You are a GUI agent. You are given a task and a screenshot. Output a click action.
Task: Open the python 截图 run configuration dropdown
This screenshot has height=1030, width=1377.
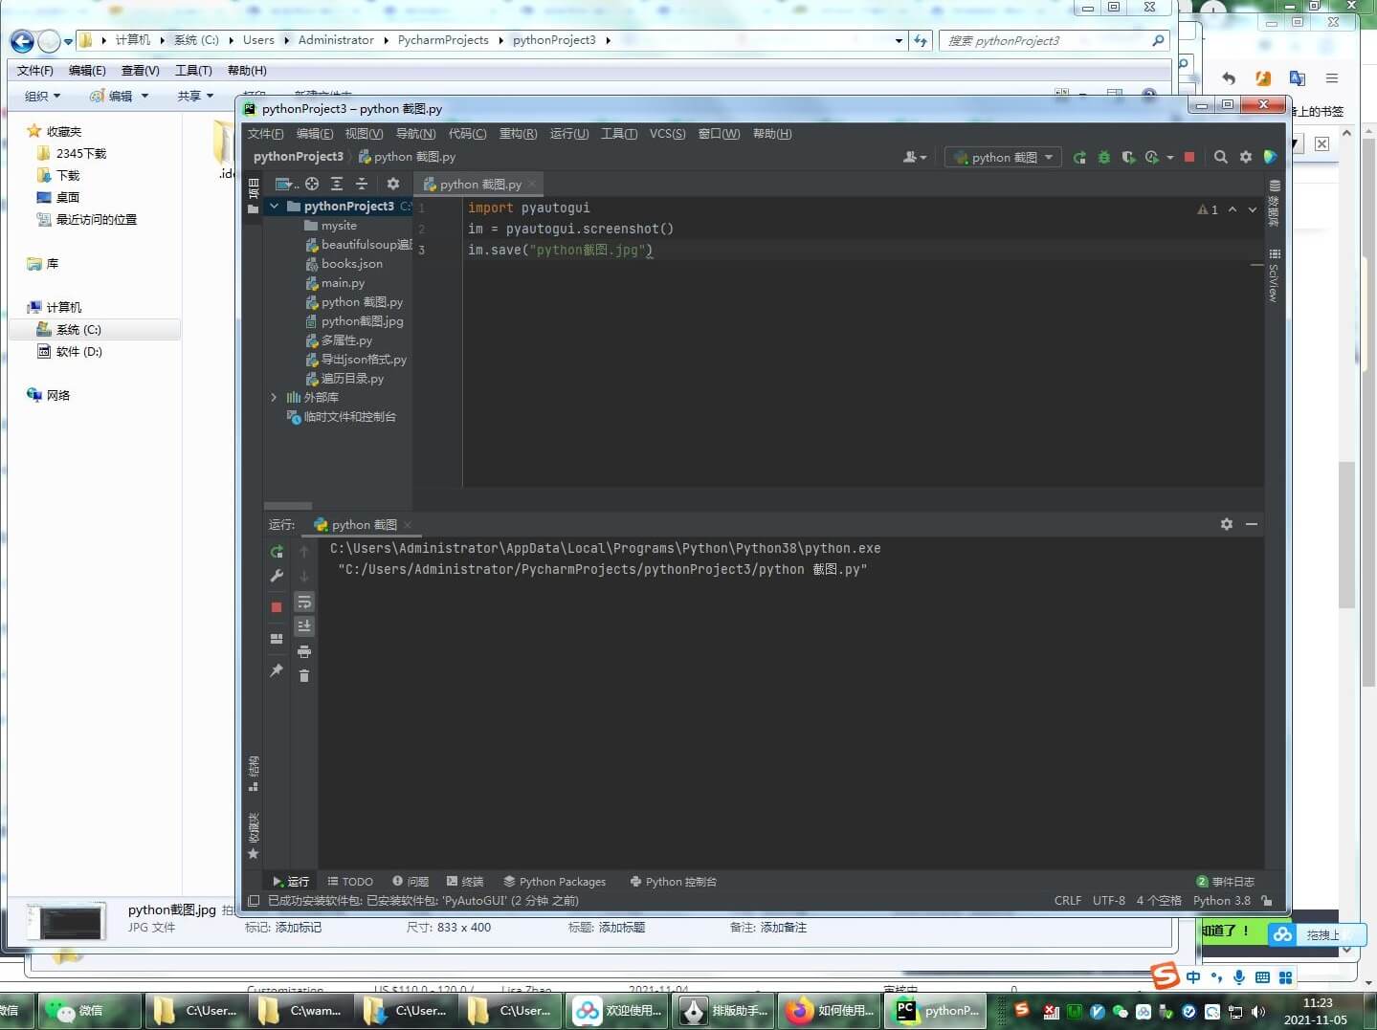coord(1003,158)
